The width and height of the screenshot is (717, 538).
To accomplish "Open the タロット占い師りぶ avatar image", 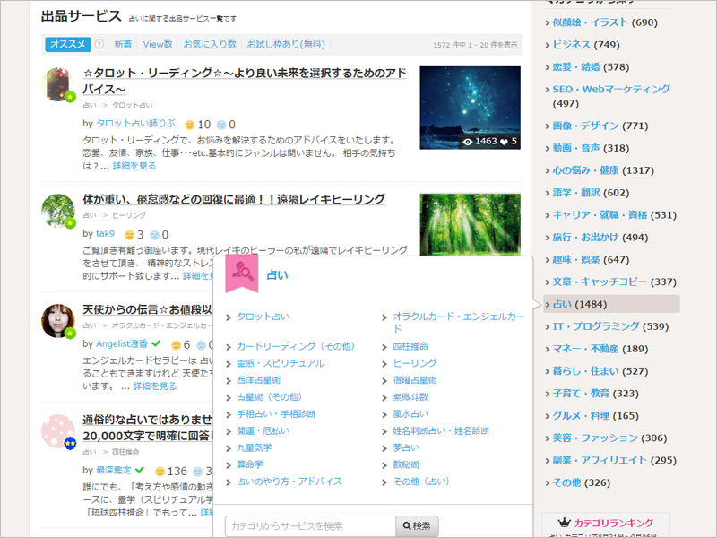I will coord(58,84).
